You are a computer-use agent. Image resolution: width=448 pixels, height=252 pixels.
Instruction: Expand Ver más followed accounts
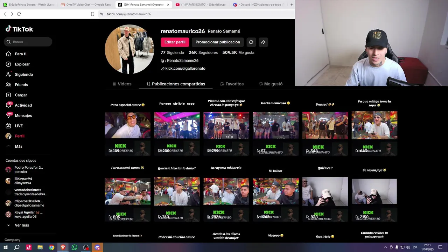(x=18, y=225)
